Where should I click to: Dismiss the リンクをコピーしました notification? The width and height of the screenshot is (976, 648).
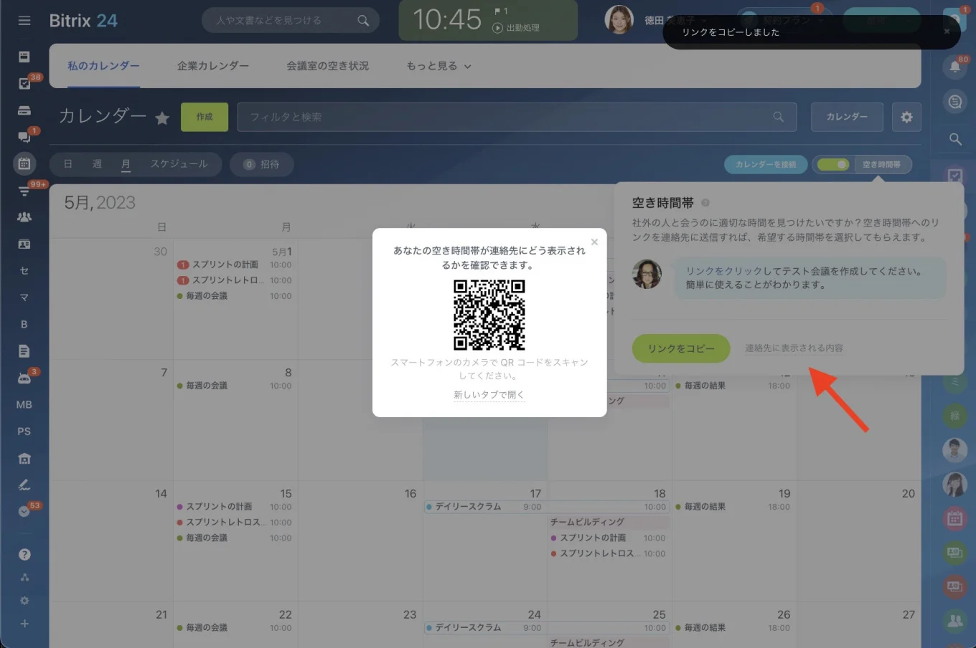click(x=947, y=32)
